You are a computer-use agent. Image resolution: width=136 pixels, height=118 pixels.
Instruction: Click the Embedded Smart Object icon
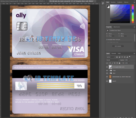[107, 30]
